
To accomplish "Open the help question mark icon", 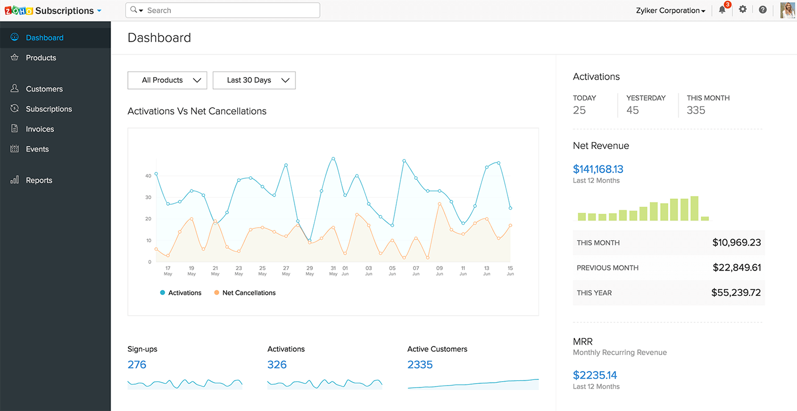I will [763, 9].
